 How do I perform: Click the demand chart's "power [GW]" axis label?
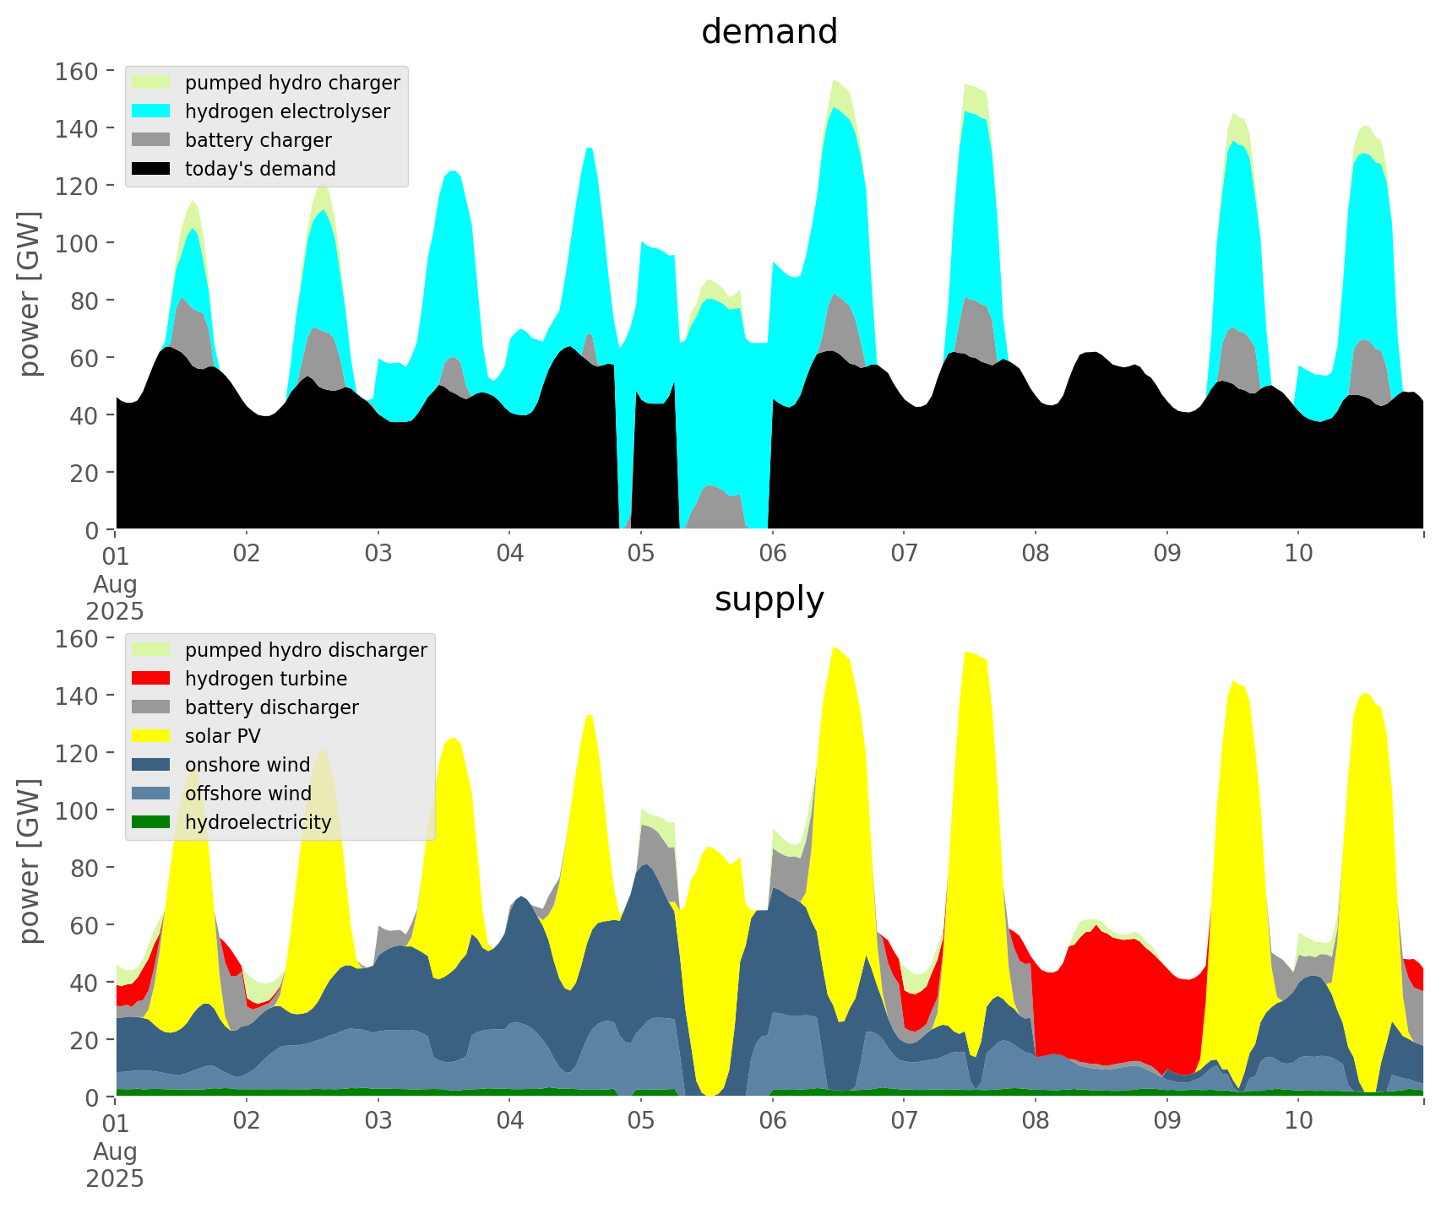coord(30,295)
